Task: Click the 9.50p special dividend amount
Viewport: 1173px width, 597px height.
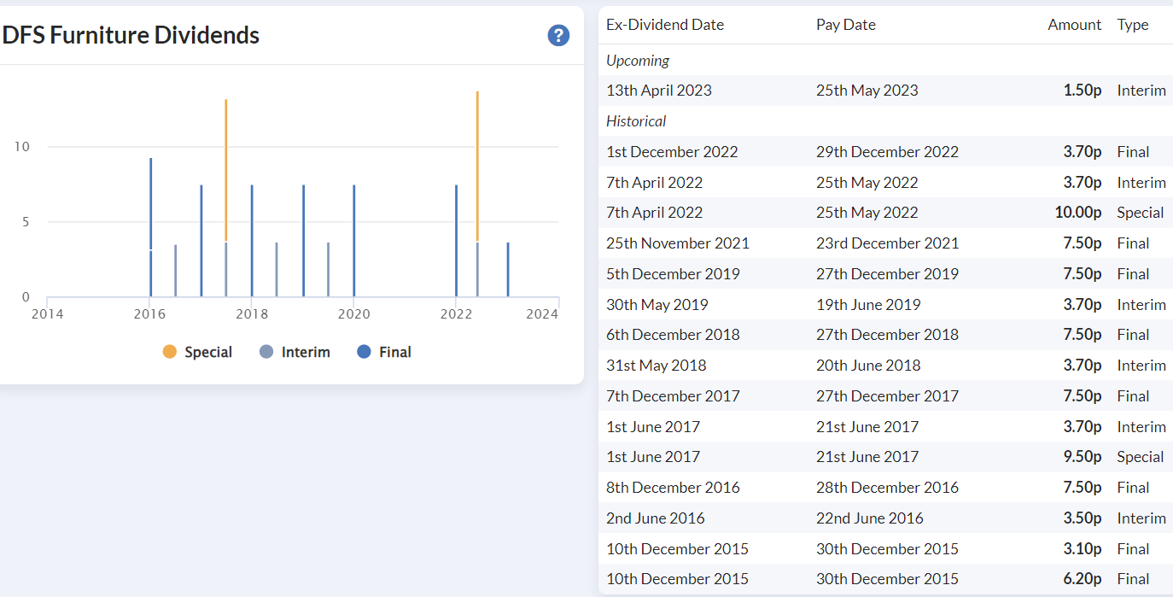Action: [x=1083, y=457]
